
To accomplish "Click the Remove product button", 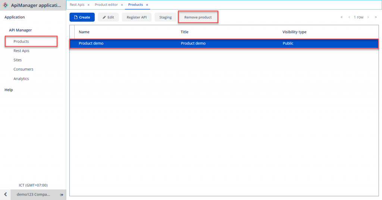I will click(198, 17).
